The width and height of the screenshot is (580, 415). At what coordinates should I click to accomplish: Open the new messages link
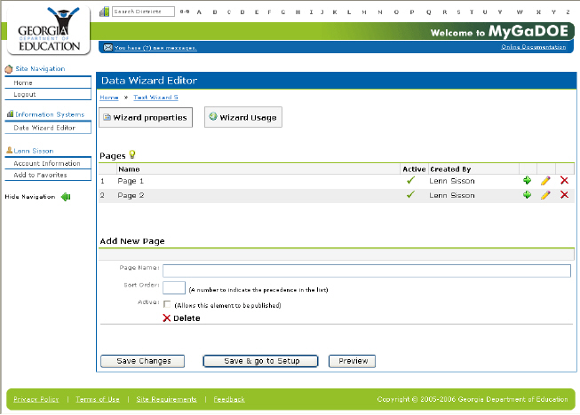click(155, 48)
